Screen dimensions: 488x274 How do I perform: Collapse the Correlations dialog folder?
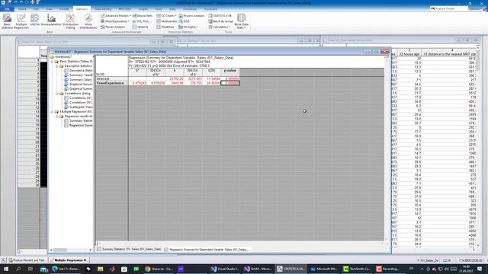click(x=57, y=93)
